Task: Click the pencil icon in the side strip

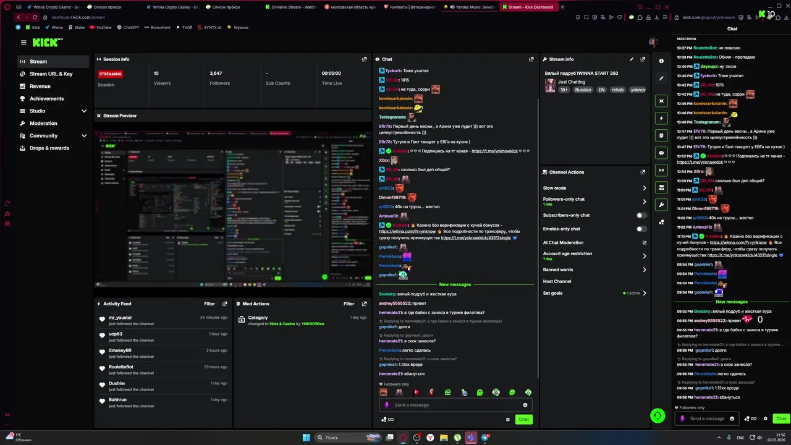Action: tap(661, 78)
